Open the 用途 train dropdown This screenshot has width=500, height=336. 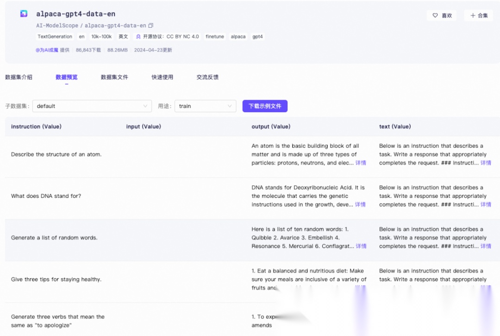(206, 106)
